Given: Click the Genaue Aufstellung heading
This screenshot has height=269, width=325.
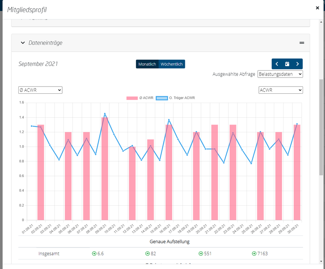Looking at the screenshot, I should [x=169, y=241].
